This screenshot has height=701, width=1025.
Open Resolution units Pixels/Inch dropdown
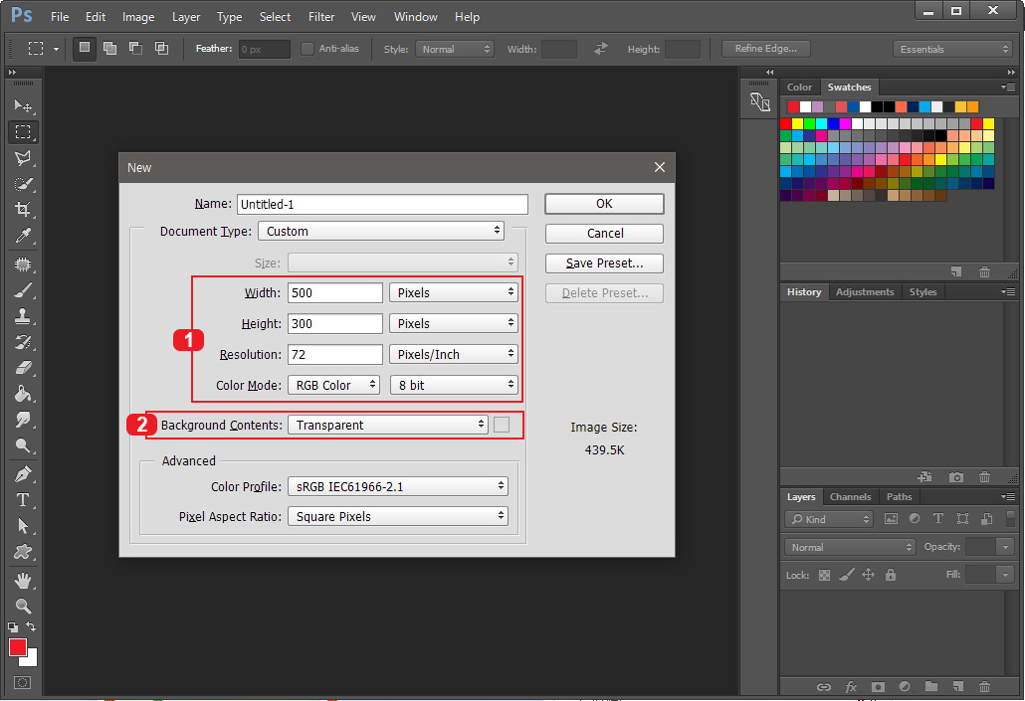(454, 354)
